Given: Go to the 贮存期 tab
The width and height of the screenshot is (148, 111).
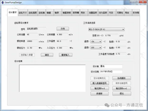Looking at the screenshot, I should click(136, 13).
